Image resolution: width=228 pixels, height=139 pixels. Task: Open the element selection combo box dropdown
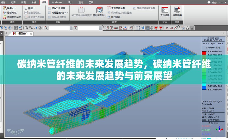(x=100, y=28)
